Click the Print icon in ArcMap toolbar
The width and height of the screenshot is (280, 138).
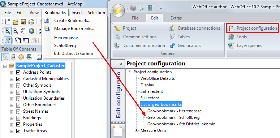pyautogui.click(x=31, y=22)
